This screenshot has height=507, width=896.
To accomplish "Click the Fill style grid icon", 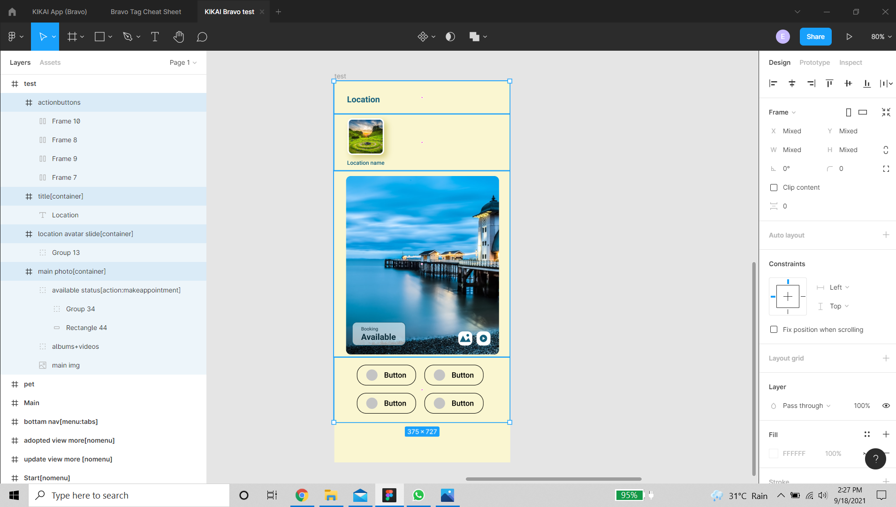I will tap(867, 435).
